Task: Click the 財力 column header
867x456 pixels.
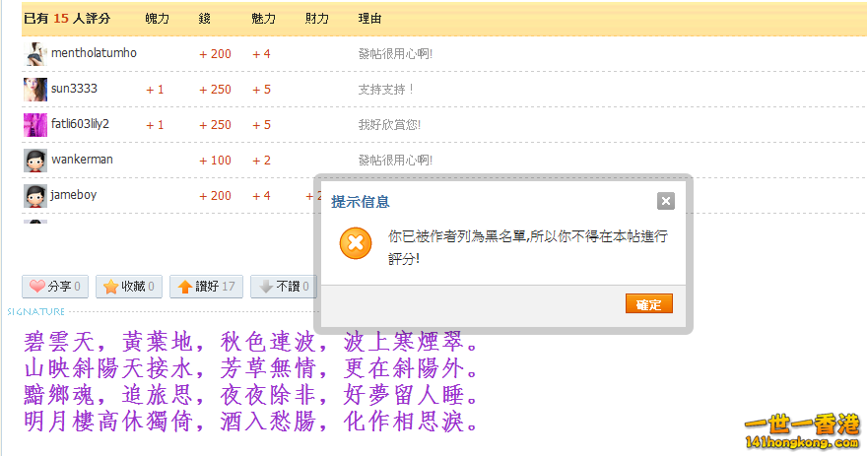Action: click(317, 19)
